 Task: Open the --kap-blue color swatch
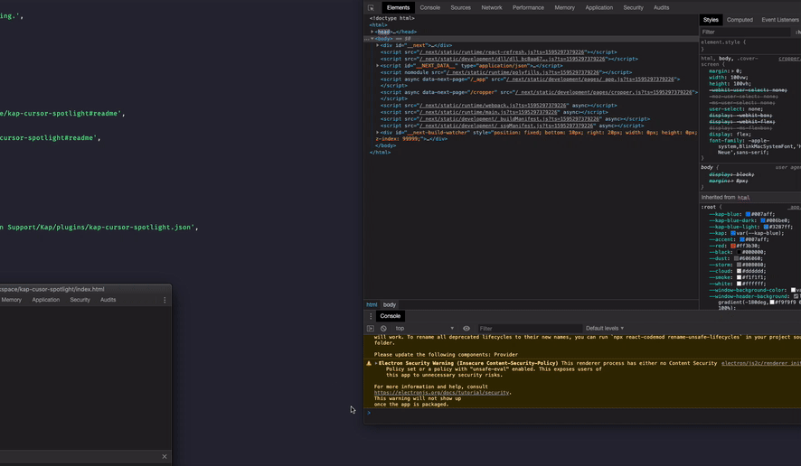pos(748,214)
